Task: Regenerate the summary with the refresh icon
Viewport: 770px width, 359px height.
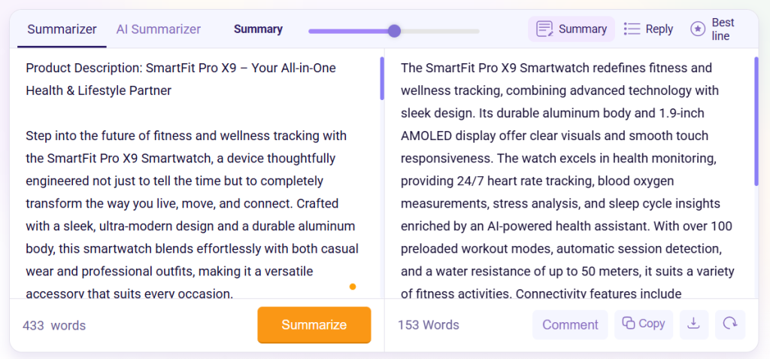Action: pos(729,324)
